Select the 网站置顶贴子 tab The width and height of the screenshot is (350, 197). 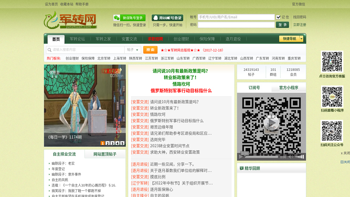pyautogui.click(x=105, y=154)
